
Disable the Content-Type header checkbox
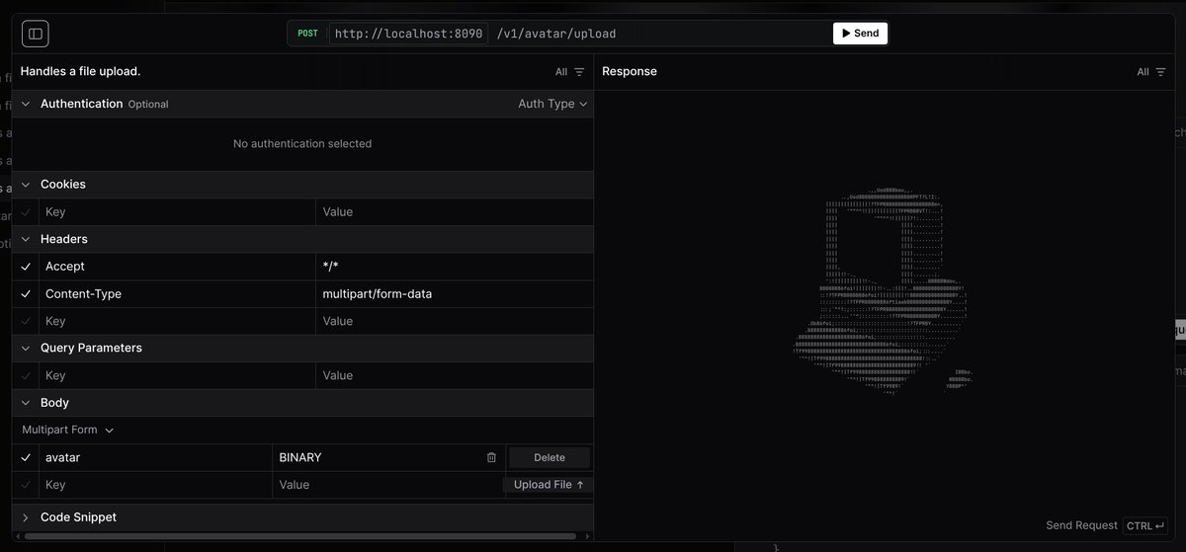point(26,294)
